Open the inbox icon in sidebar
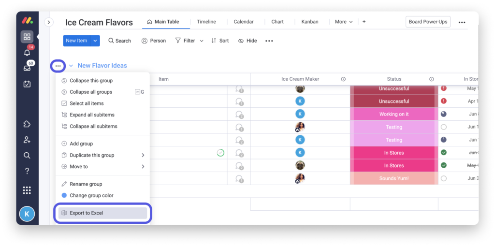495x246 pixels. [27, 68]
